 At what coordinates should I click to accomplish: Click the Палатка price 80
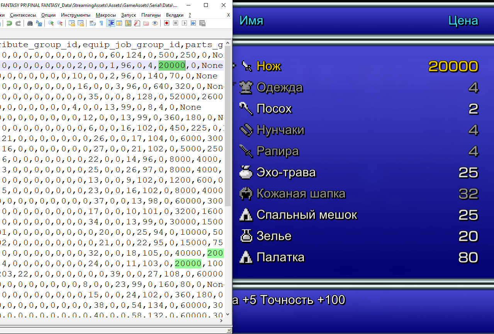pos(468,257)
